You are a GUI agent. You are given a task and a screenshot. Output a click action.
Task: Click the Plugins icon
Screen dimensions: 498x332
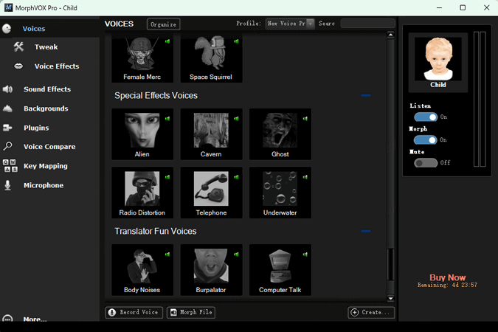pos(7,128)
